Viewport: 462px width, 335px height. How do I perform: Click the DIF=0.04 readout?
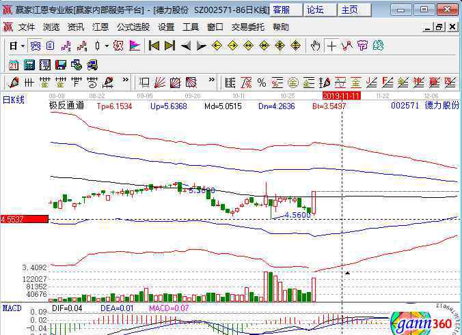(67, 308)
